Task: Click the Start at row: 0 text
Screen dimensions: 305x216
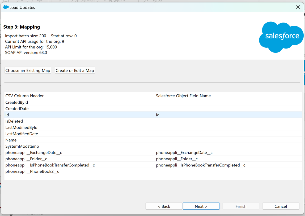Action: [x=64, y=36]
